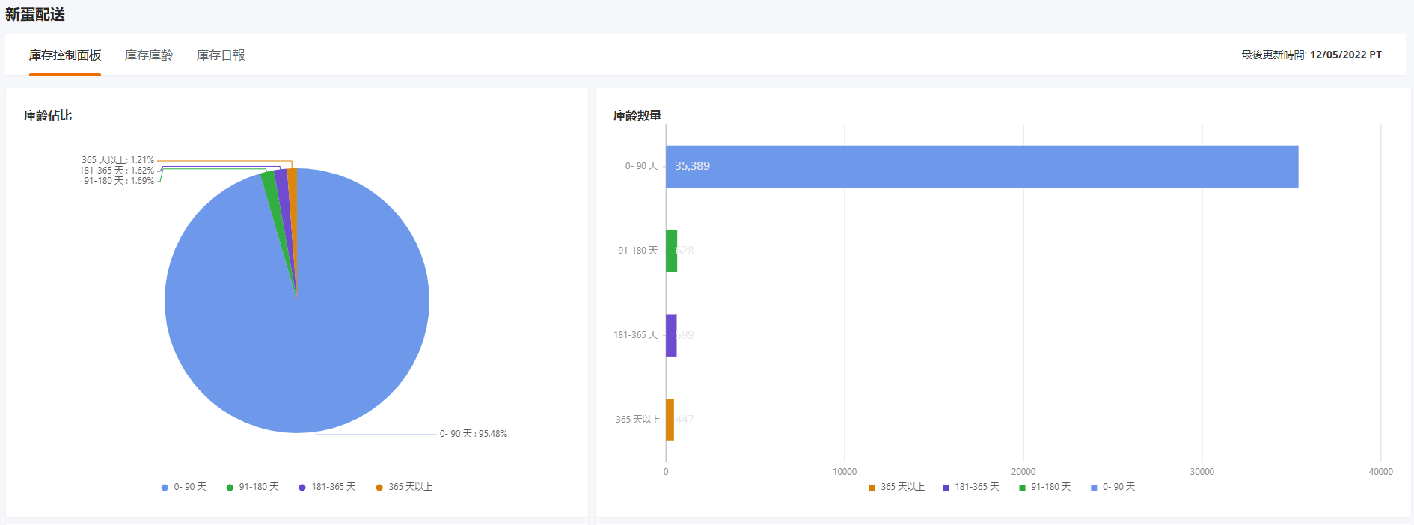Click the orange 365 天以上 bar
Viewport: 1414px width, 525px height.
point(670,420)
